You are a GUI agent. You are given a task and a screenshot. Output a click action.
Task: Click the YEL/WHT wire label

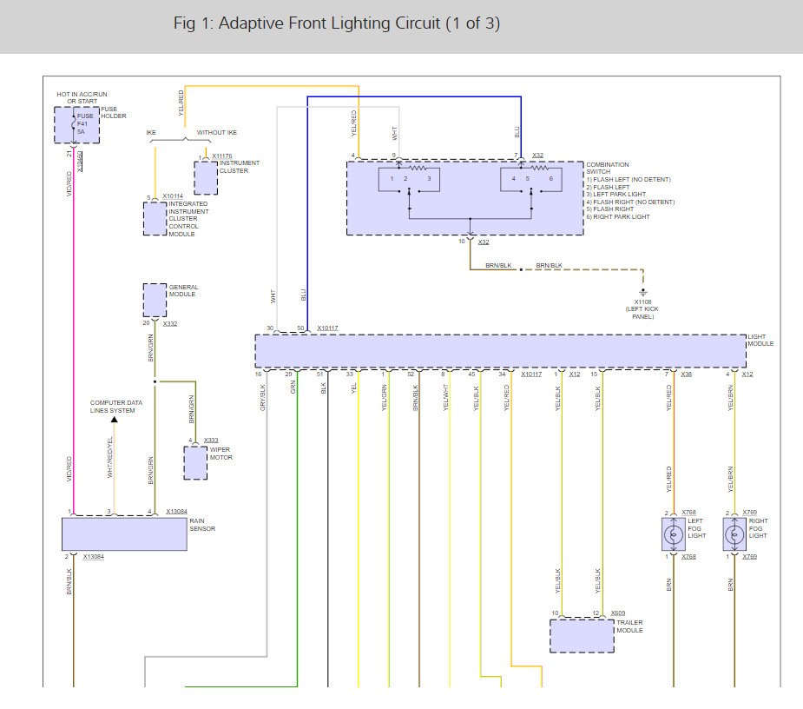tap(445, 398)
